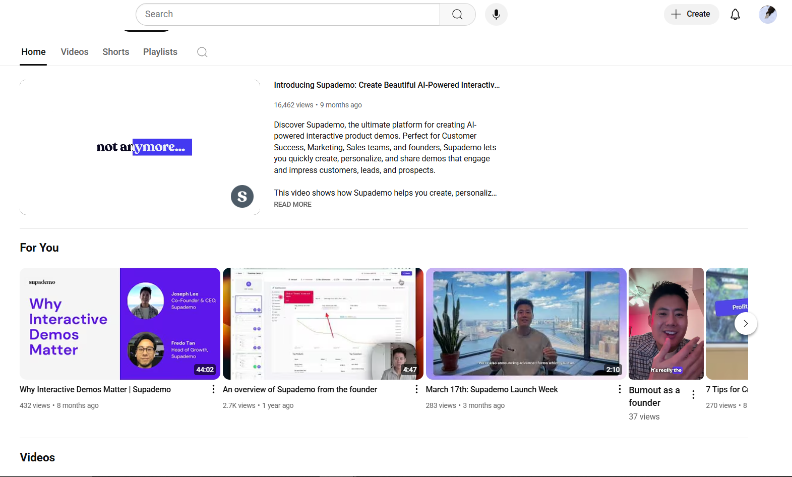The width and height of the screenshot is (792, 477).
Task: Open March 17th Launch Week thumbnail
Action: tap(526, 324)
